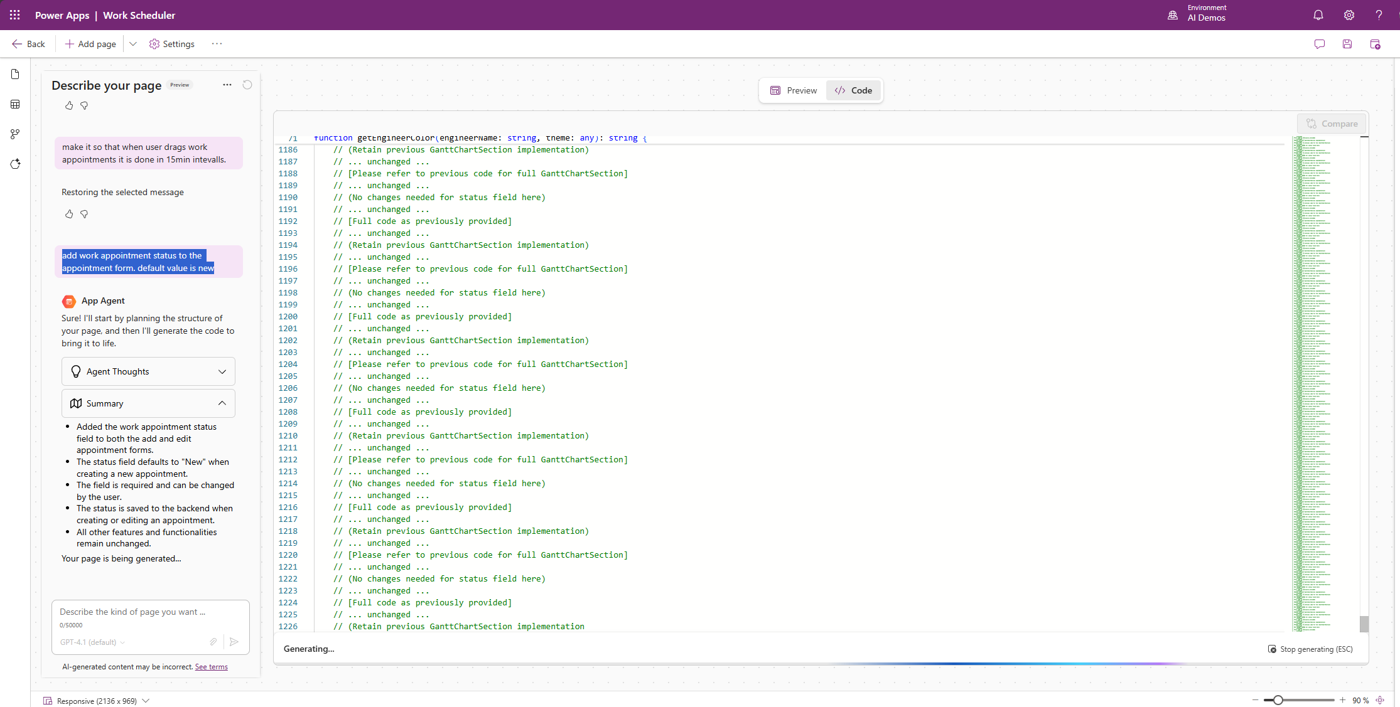Viewport: 1400px width, 707px height.
Task: Open the Add page dropdown arrow
Action: pyautogui.click(x=133, y=44)
